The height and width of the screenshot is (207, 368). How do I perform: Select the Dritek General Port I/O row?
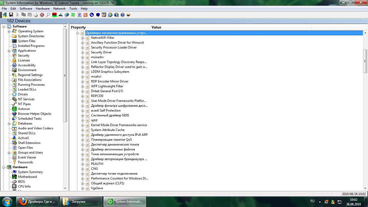(107, 91)
